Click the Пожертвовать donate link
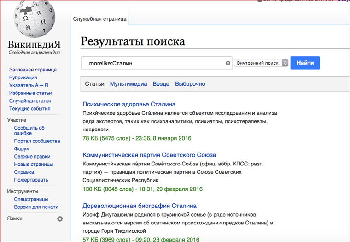 pos(31,180)
